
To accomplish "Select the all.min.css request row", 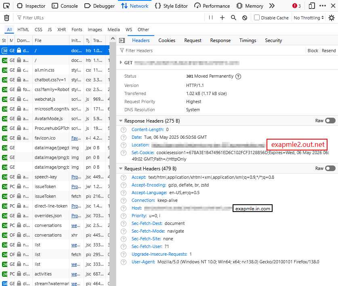I will [55, 70].
